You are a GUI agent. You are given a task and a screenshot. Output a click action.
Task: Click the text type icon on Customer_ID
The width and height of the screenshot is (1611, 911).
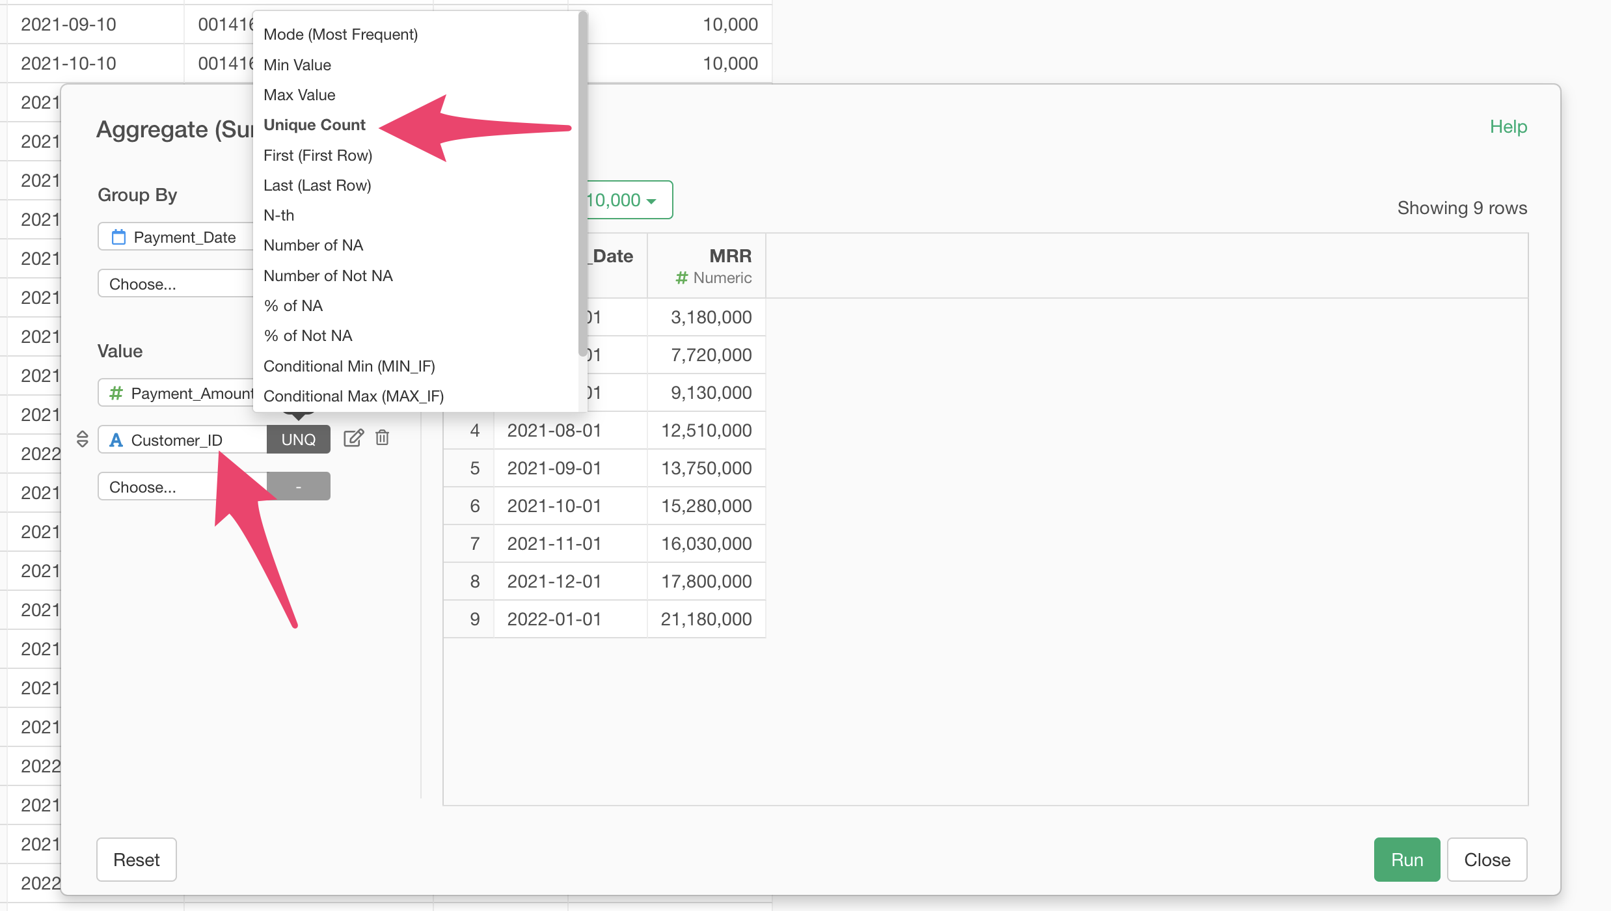(116, 441)
